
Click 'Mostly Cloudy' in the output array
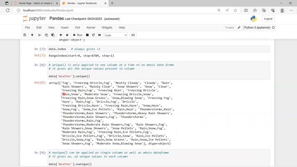pyautogui.click(x=127, y=83)
